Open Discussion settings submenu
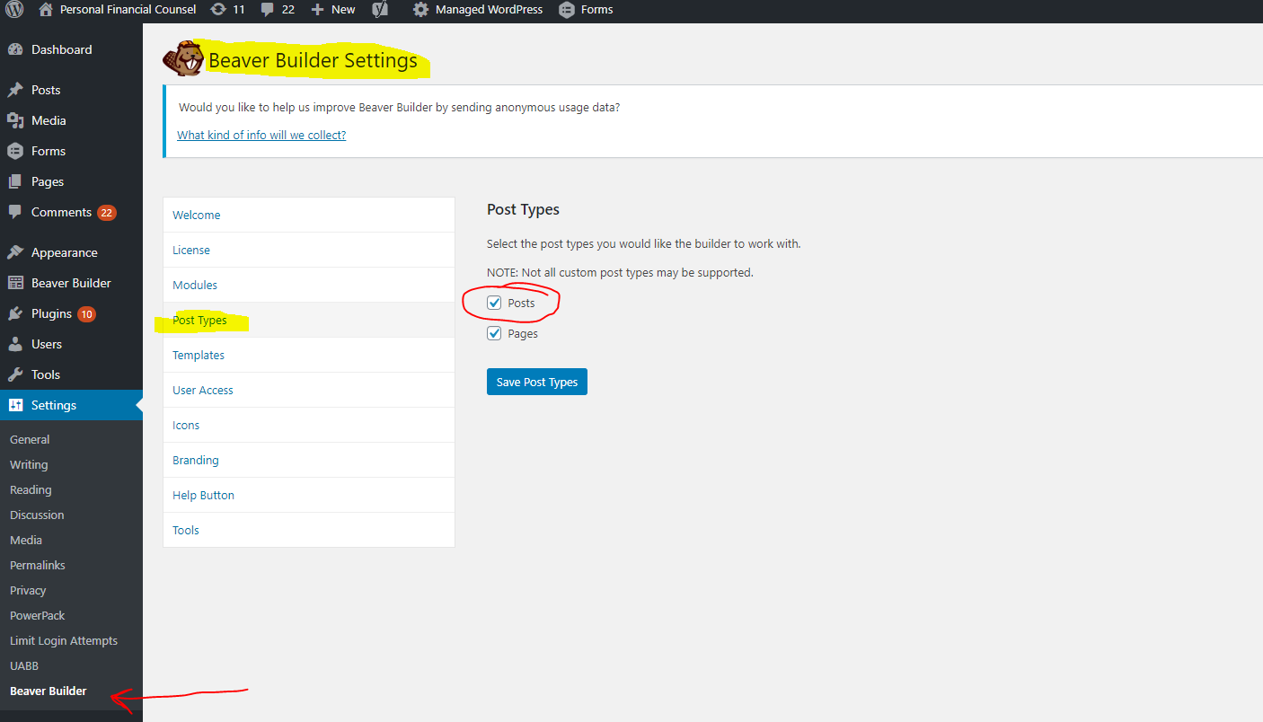 (37, 515)
